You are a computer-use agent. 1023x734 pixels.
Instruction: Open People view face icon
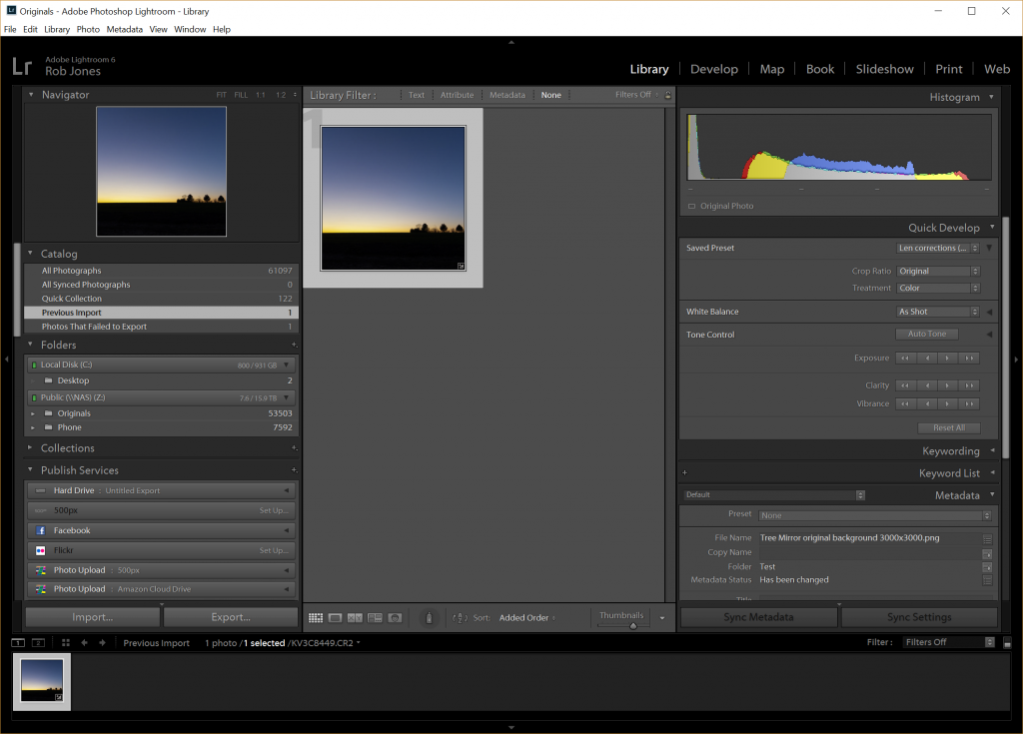tap(395, 618)
